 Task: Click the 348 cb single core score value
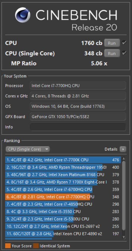[93, 53]
